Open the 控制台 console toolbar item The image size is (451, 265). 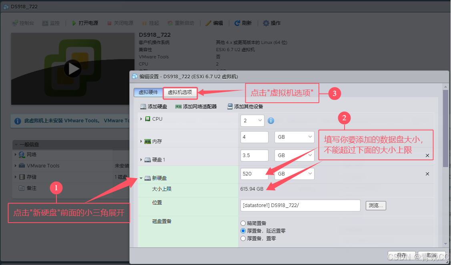pyautogui.click(x=23, y=23)
